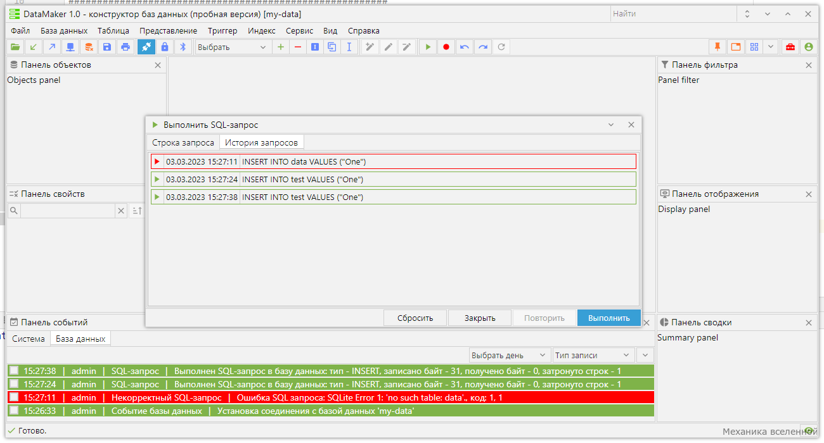Switch to База данных events tab
The height and width of the screenshot is (443, 824).
[x=80, y=339]
